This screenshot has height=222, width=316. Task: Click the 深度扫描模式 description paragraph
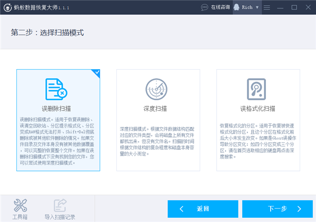coord(157,141)
